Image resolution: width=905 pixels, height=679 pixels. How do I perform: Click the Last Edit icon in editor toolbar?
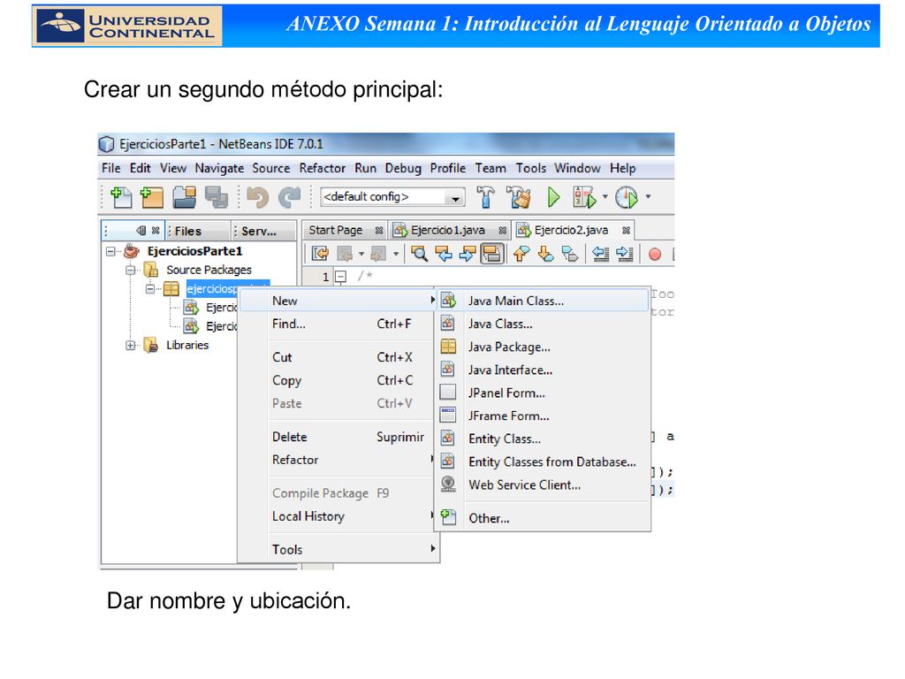(x=320, y=254)
